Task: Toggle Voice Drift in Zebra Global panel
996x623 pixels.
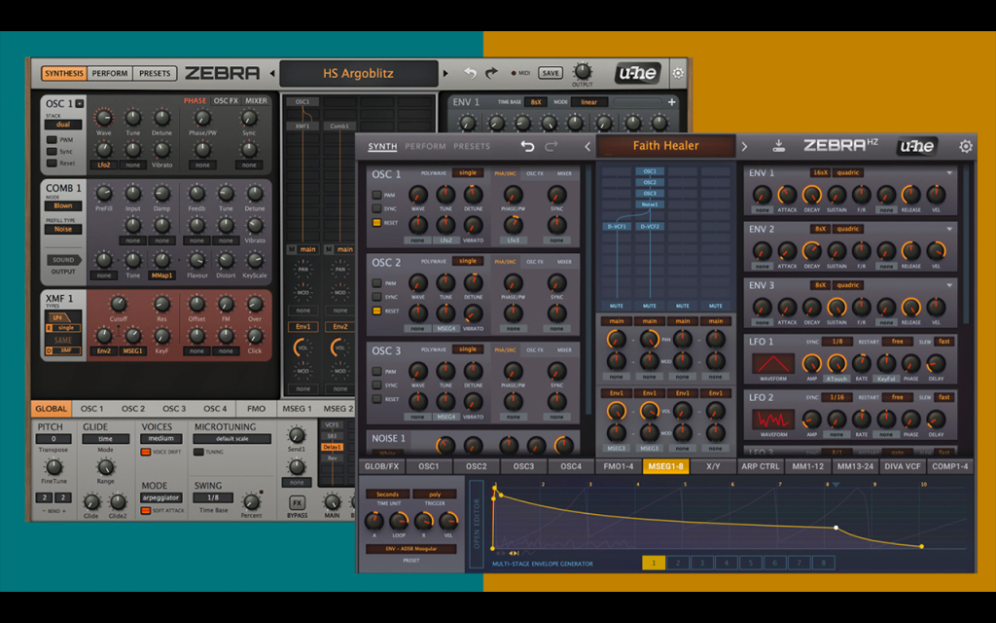Action: coord(146,452)
